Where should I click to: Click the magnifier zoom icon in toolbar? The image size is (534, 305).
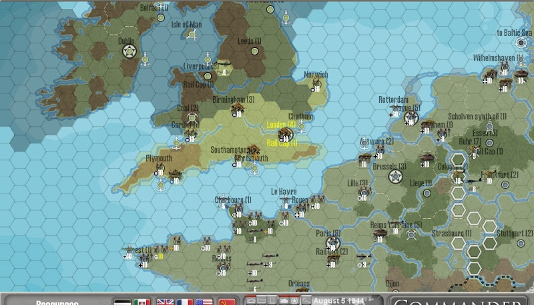pyautogui.click(x=306, y=300)
